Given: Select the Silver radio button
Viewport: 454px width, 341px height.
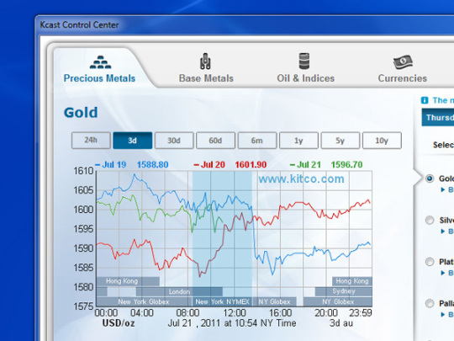Looking at the screenshot, I should click(x=430, y=221).
